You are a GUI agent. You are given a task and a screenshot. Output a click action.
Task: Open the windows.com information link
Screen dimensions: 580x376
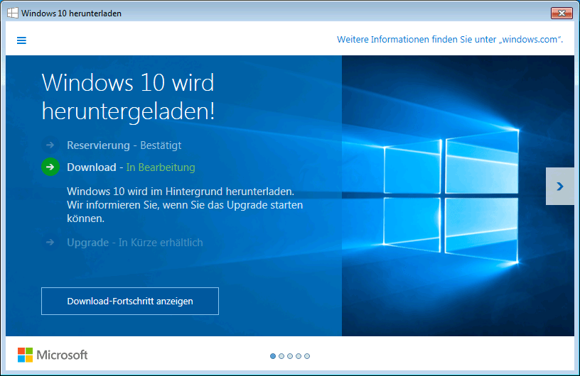450,40
